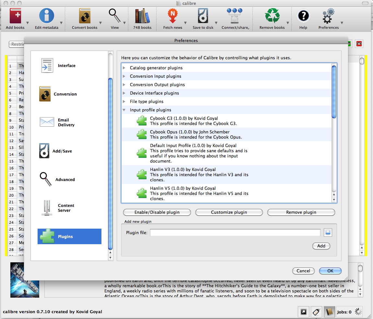
Task: Click the tag browser icon in status bar
Action: tap(316, 312)
